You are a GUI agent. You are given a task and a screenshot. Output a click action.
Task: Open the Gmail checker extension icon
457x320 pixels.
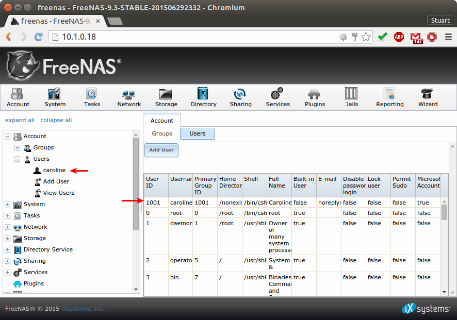[416, 38]
